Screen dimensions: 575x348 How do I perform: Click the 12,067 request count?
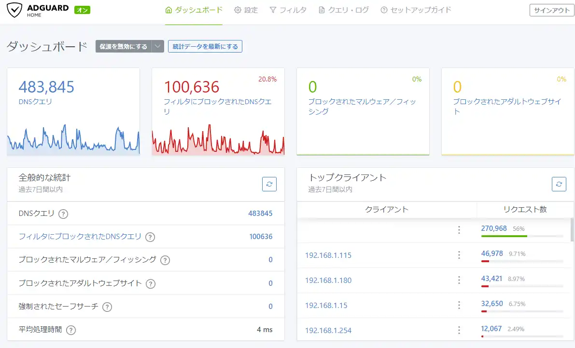tap(491, 329)
